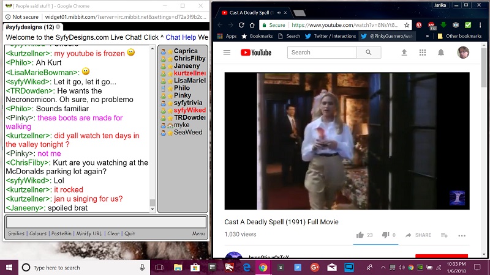Screen dimensions: 490x275
Task: Open the YouTube account avatar menu
Action: 463,53
